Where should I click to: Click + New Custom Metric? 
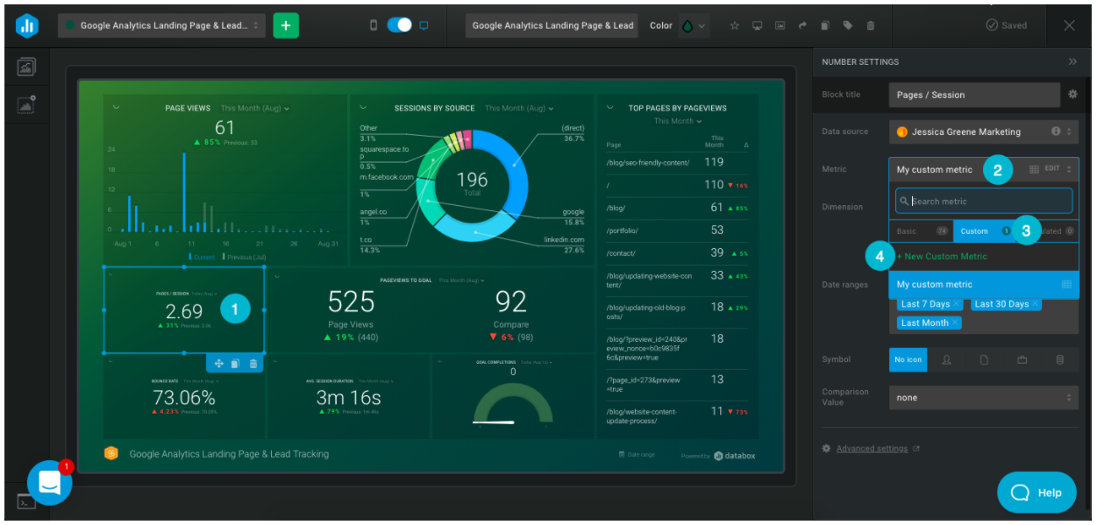coord(942,257)
